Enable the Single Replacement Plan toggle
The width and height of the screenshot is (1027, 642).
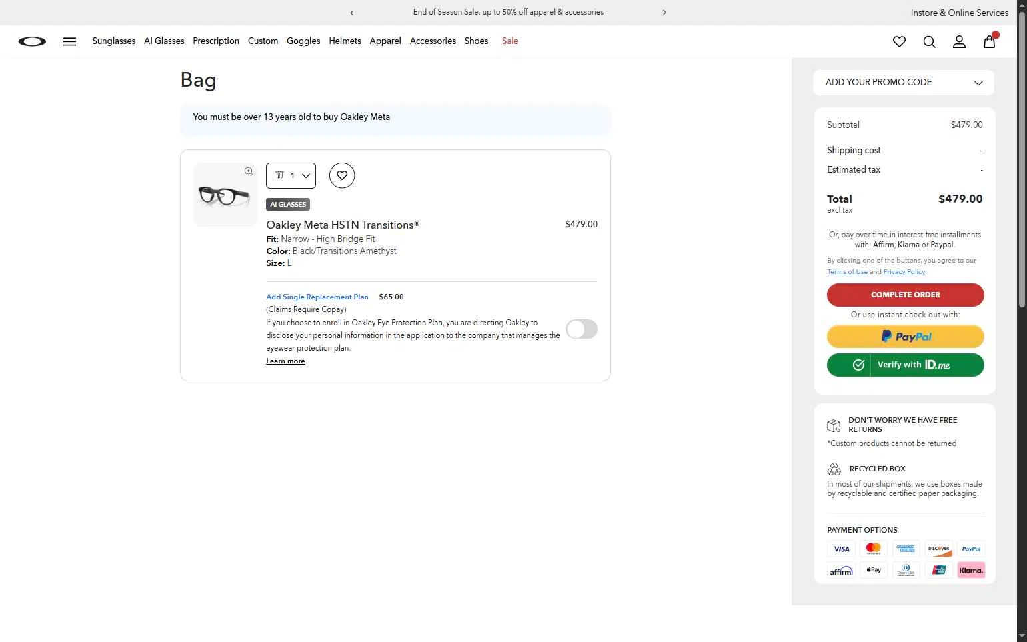click(582, 329)
